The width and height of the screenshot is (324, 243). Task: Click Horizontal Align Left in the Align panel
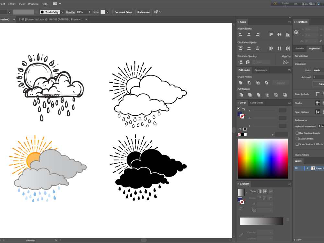[240, 35]
